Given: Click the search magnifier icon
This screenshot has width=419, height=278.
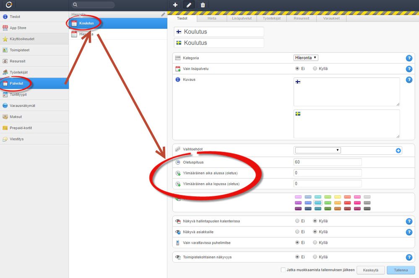Looking at the screenshot, I should [x=75, y=5].
